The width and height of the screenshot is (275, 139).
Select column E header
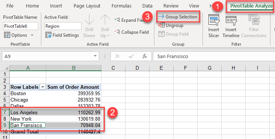(x=161, y=68)
